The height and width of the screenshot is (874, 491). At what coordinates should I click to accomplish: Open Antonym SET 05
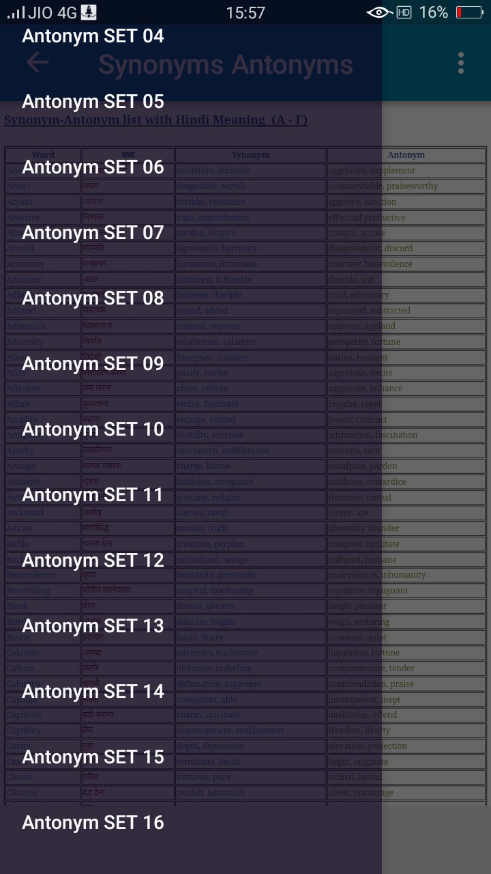click(x=93, y=102)
